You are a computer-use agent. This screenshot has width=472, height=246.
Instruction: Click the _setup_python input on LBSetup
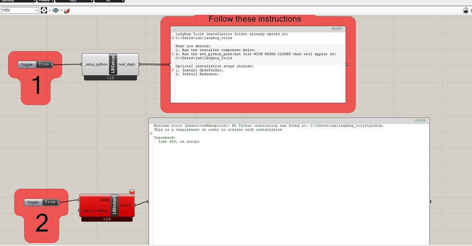[96, 64]
